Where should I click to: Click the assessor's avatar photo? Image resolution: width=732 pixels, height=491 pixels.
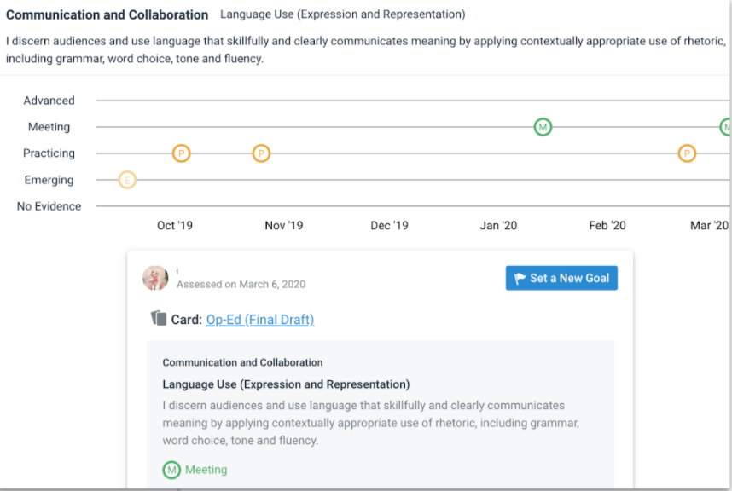[x=155, y=278]
